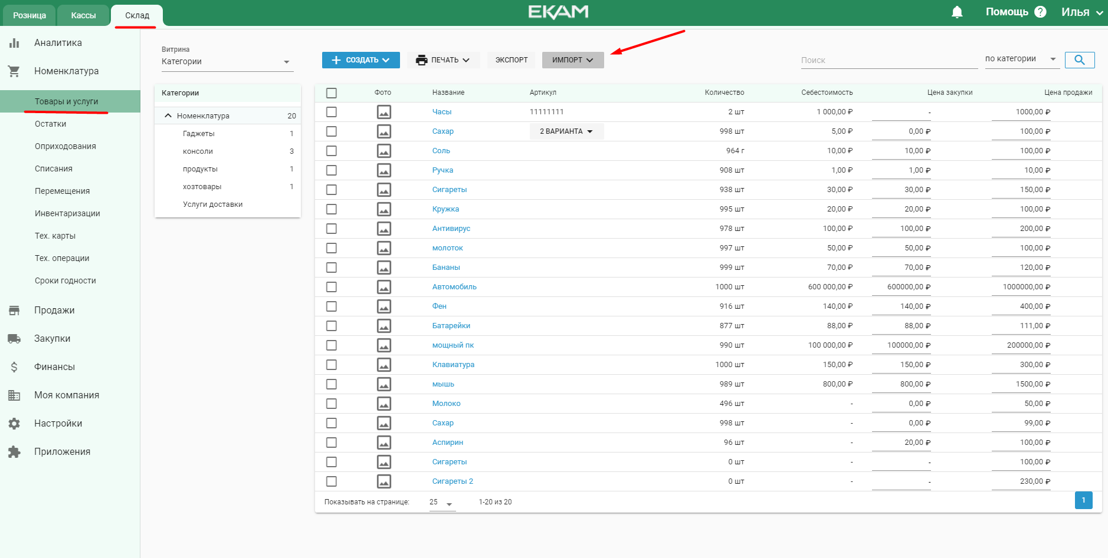Click the photo placeholder for Автомобиль
The width and height of the screenshot is (1108, 558).
384,287
